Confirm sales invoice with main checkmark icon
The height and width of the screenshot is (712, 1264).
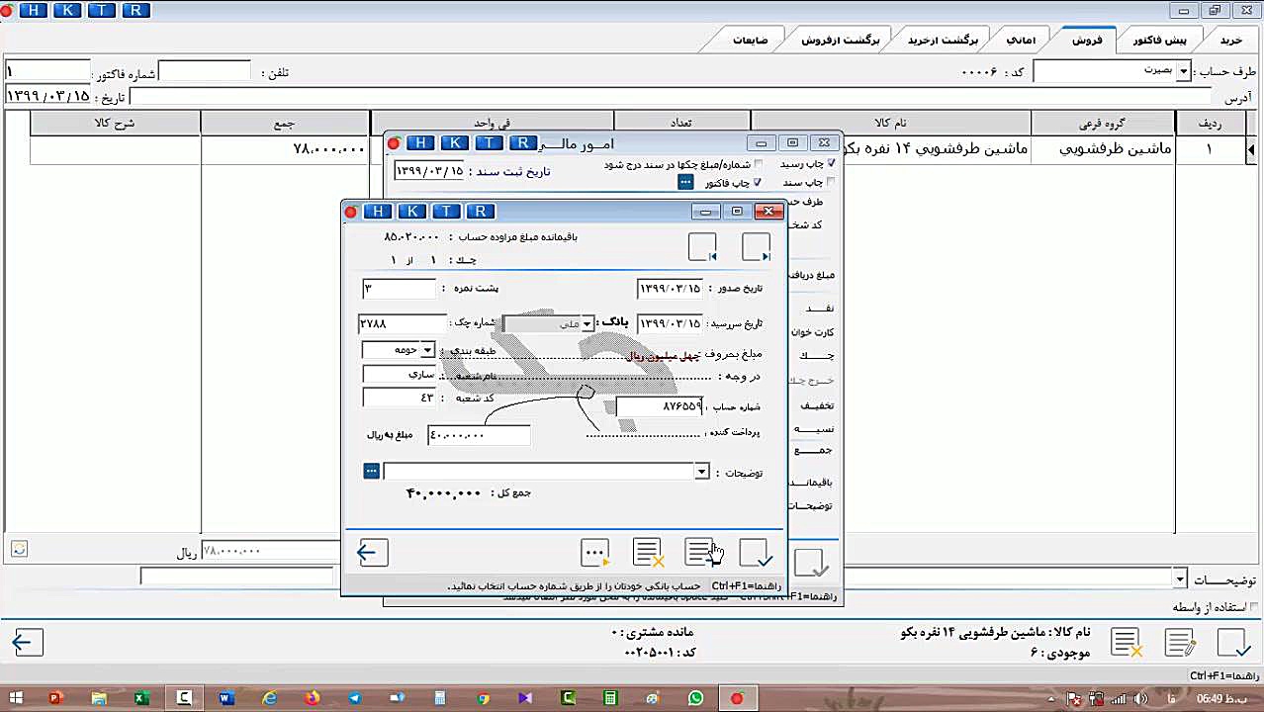[1233, 643]
